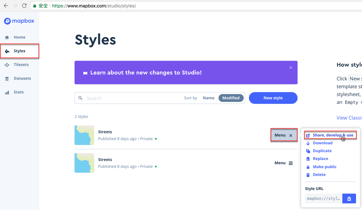Reload the page with refresh icon
Viewport: 362px width, 210px height.
point(24,6)
